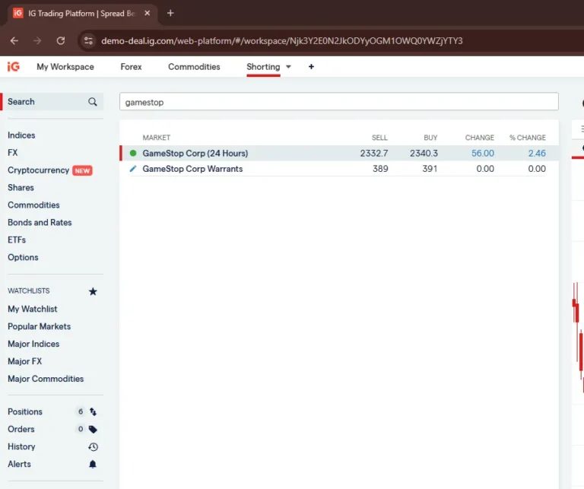584x489 pixels.
Task: Click the Orders tag icon
Action: point(93,429)
